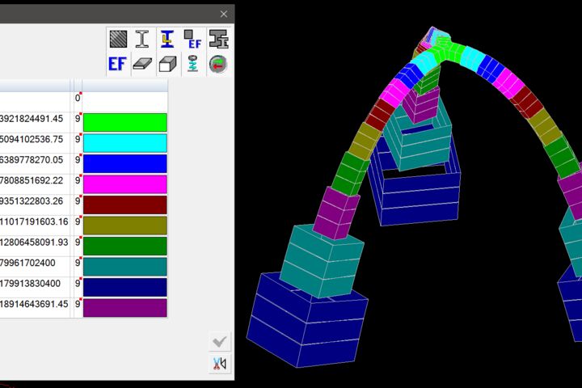Select the value 12806458091.93

pos(34,242)
